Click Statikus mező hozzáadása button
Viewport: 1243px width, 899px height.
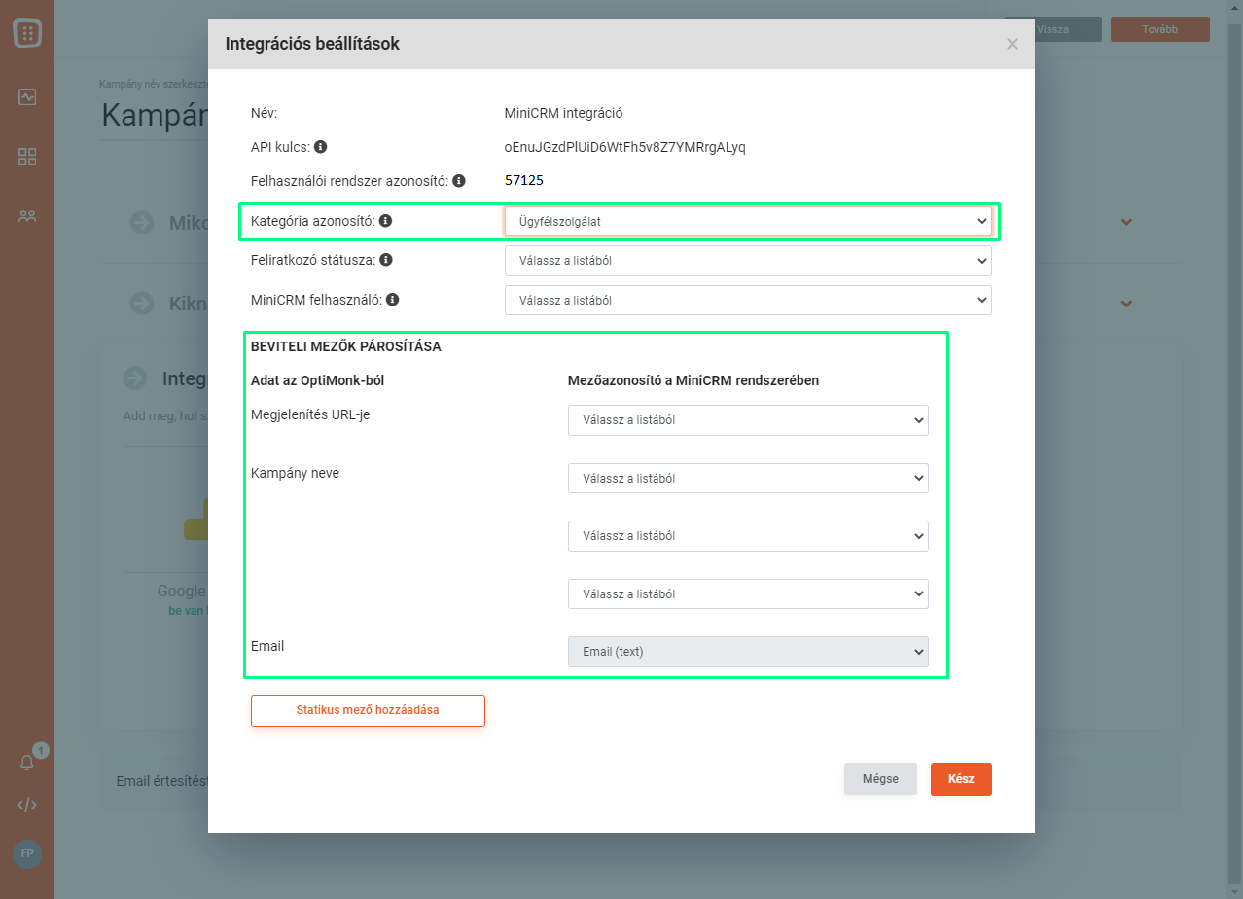pos(368,710)
